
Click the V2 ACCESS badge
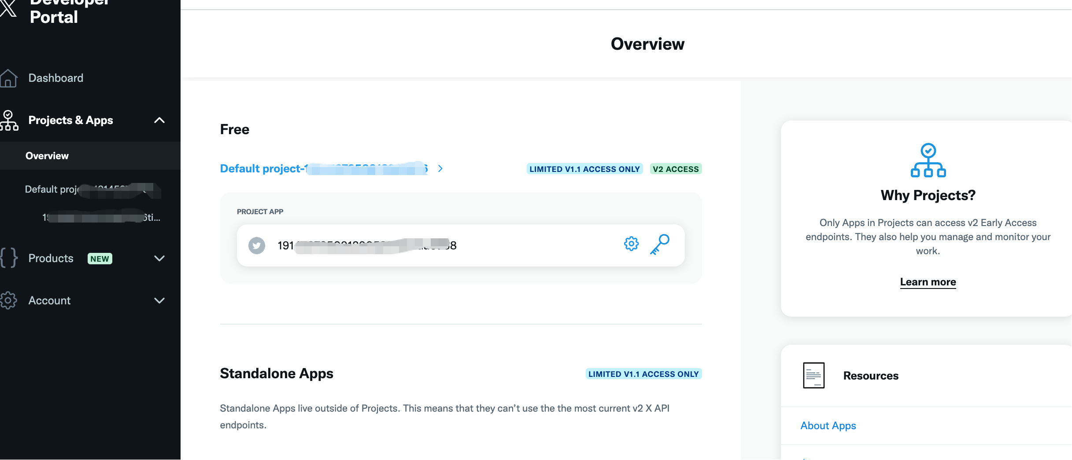click(x=676, y=169)
